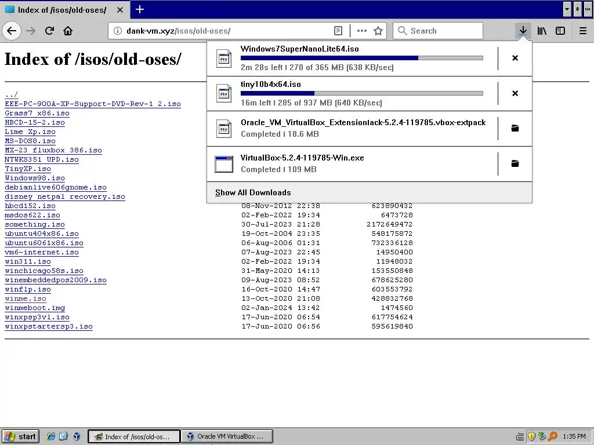
Task: Click the Windows7SuperNanoLite64.iso file icon
Action: pyautogui.click(x=223, y=59)
